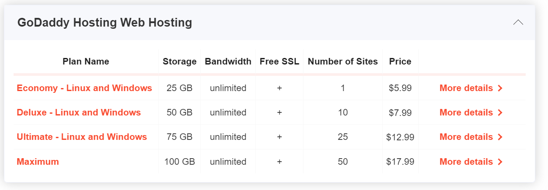This screenshot has height=190, width=548.
Task: Open the Ultimate - Linux and Windows plan
Action: click(x=82, y=137)
